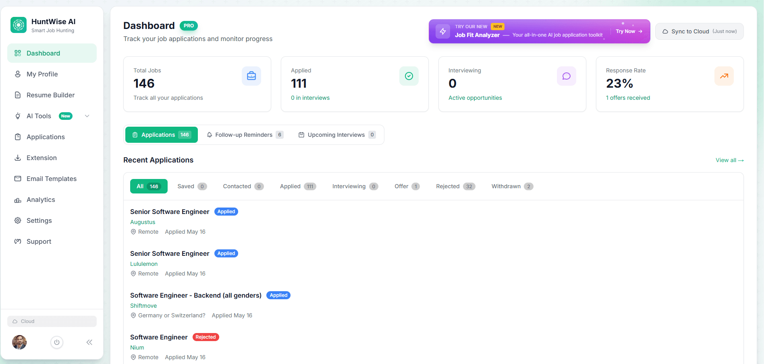Click the AI Tools lightbulb icon
This screenshot has height=364, width=764.
pos(18,116)
